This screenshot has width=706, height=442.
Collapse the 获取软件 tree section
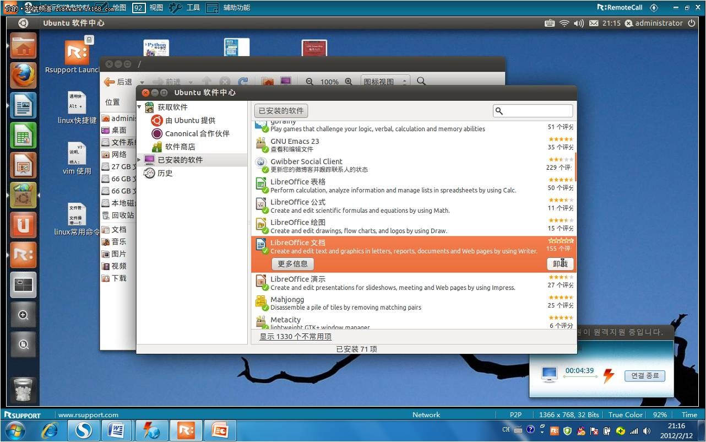tap(140, 107)
